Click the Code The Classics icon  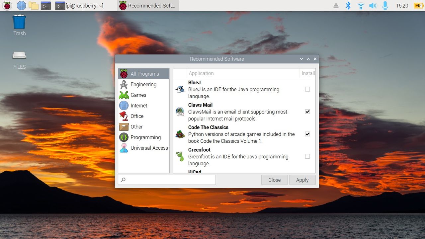coord(180,134)
